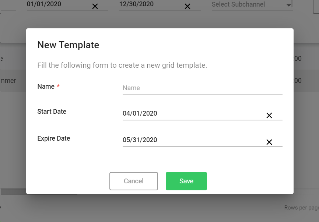Clear the background 12/30/2020 date filter
The height and width of the screenshot is (222, 319).
click(x=187, y=6)
